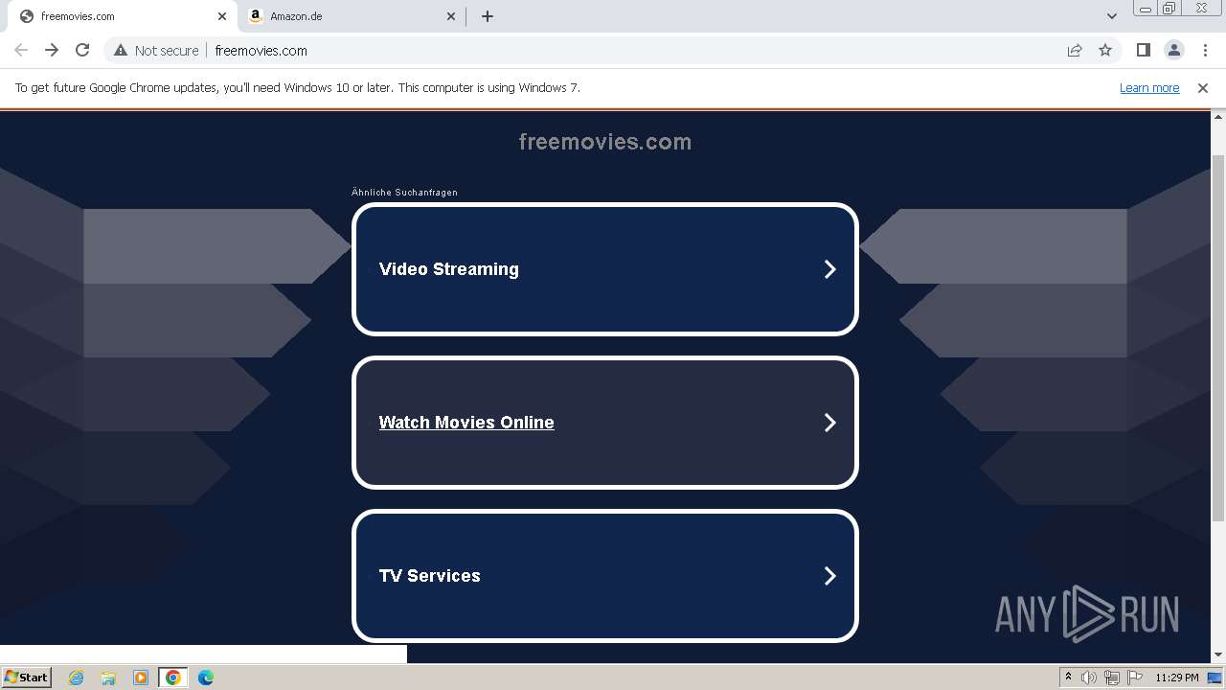This screenshot has width=1226, height=690.
Task: Open the volume speaker tray icon
Action: pyautogui.click(x=1089, y=678)
